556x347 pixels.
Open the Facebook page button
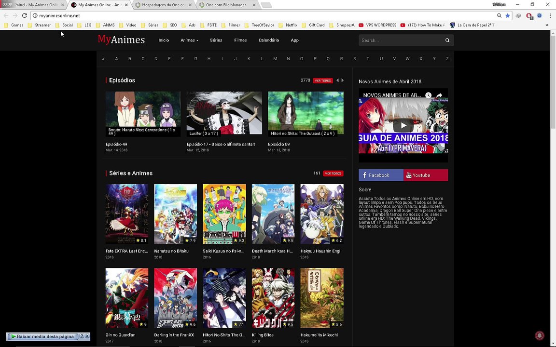(x=381, y=175)
